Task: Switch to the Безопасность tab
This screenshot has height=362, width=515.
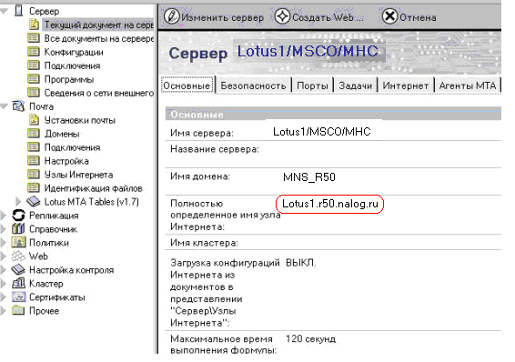Action: click(253, 85)
